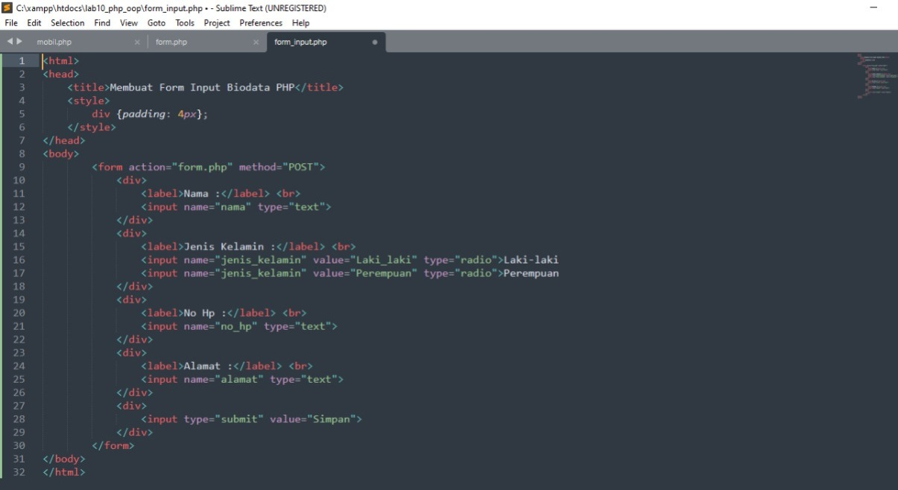
Task: Open the Help menu
Action: tap(300, 23)
